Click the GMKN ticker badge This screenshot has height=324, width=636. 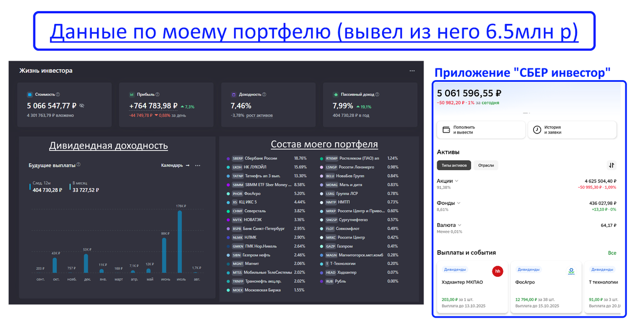coord(237,246)
